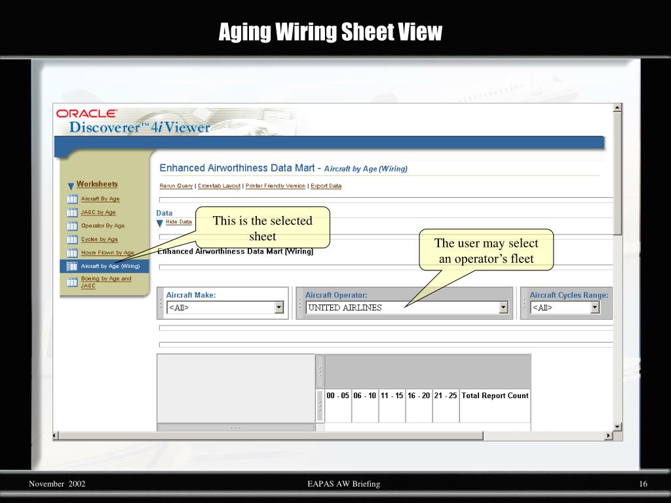Click the Aircraft Make drag handle
Image resolution: width=671 pixels, height=503 pixels.
161,303
